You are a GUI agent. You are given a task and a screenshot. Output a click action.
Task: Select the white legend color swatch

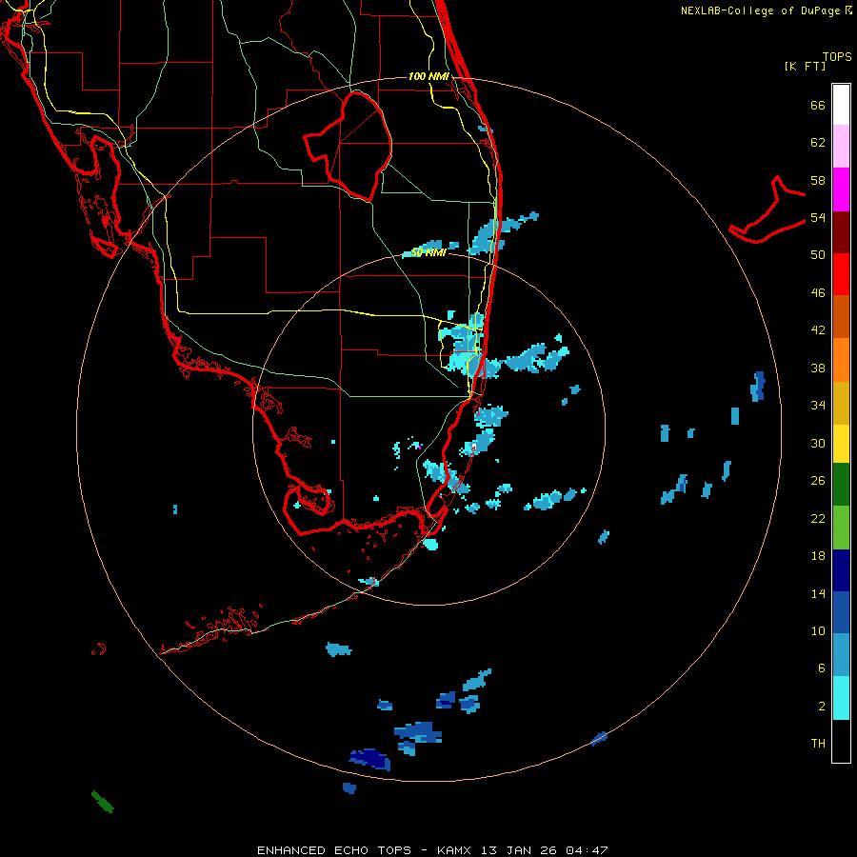click(841, 105)
